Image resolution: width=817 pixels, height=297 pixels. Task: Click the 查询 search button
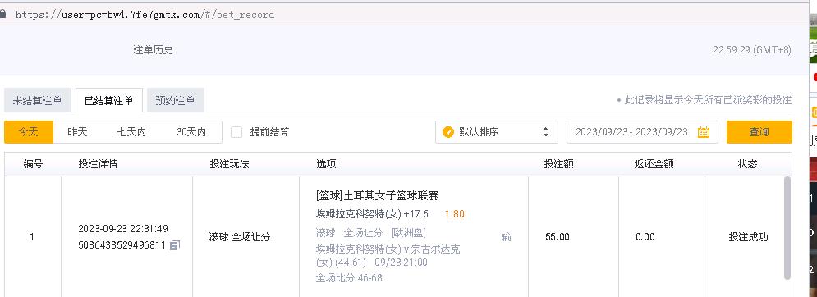[760, 132]
